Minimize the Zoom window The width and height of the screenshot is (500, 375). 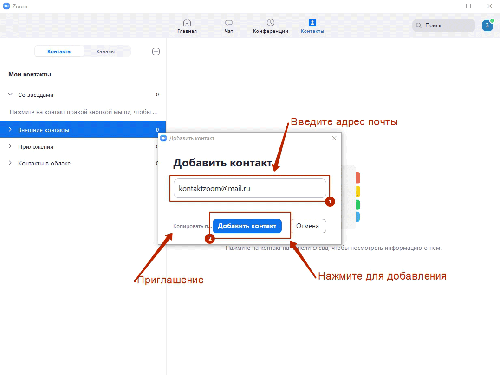pos(448,6)
